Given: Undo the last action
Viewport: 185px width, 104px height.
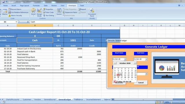Looking at the screenshot, I should click(7, 2).
